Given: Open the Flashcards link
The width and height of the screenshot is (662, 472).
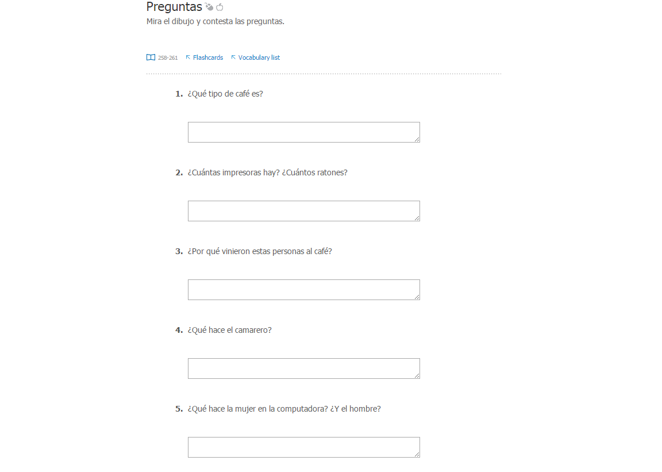Looking at the screenshot, I should point(207,57).
